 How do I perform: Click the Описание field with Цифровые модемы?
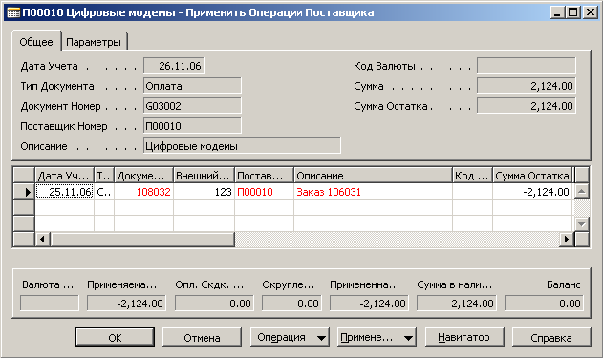click(x=242, y=146)
